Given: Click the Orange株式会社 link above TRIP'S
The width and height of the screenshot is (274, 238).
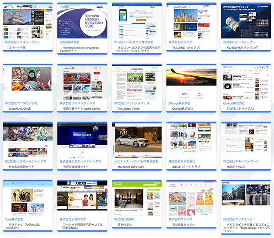Looking at the screenshot, I should 234,103.
